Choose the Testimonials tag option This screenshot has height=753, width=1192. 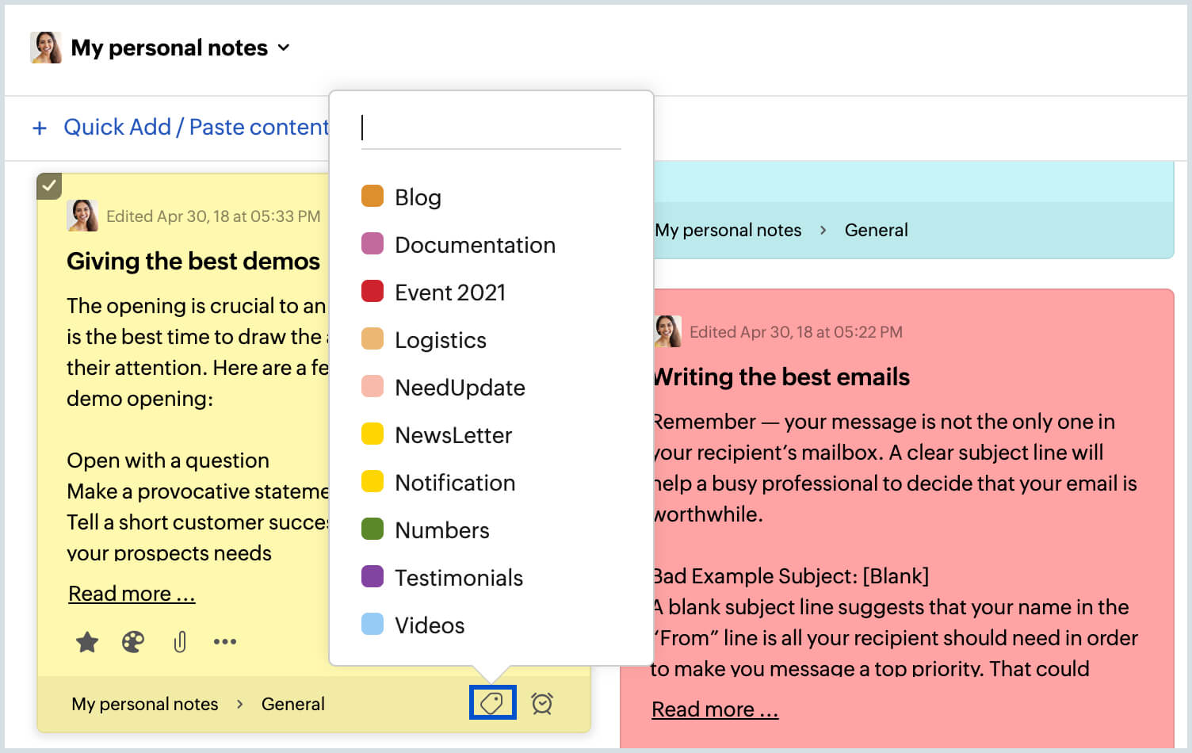pyautogui.click(x=458, y=578)
